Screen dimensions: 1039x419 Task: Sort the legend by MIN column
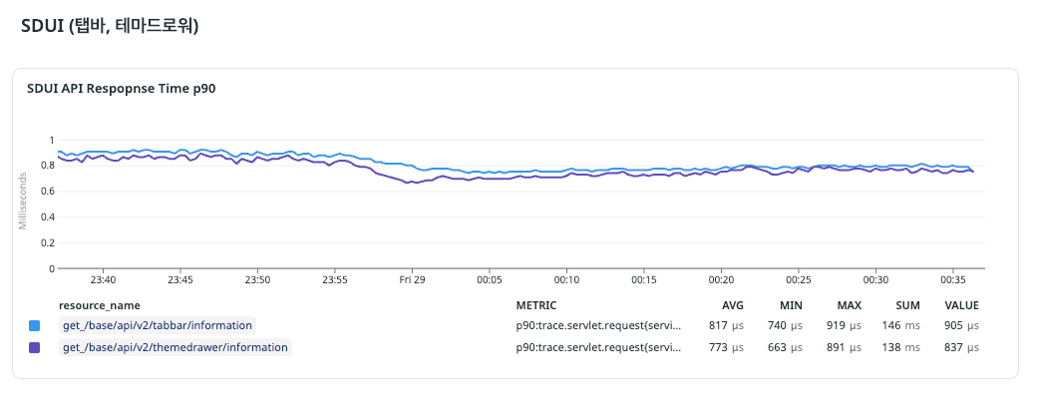click(791, 305)
